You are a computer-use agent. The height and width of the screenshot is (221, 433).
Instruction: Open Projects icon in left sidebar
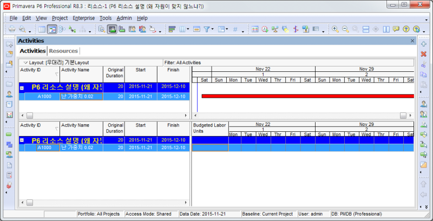coord(9,84)
